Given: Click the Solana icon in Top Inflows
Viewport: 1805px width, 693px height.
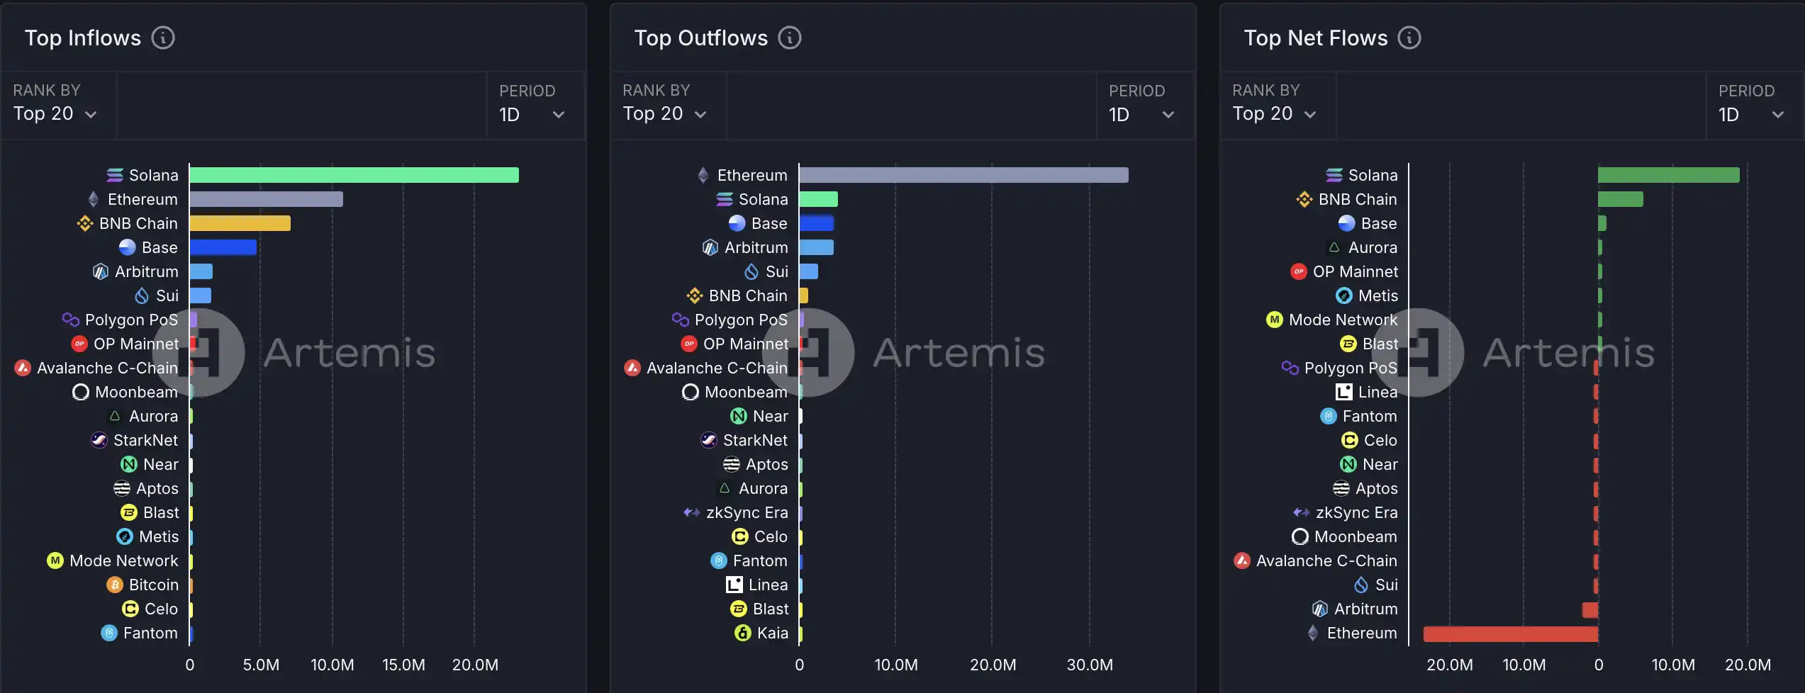Looking at the screenshot, I should [x=115, y=175].
